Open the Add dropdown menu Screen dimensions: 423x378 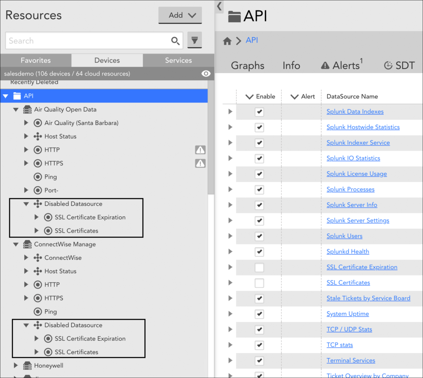(x=180, y=15)
